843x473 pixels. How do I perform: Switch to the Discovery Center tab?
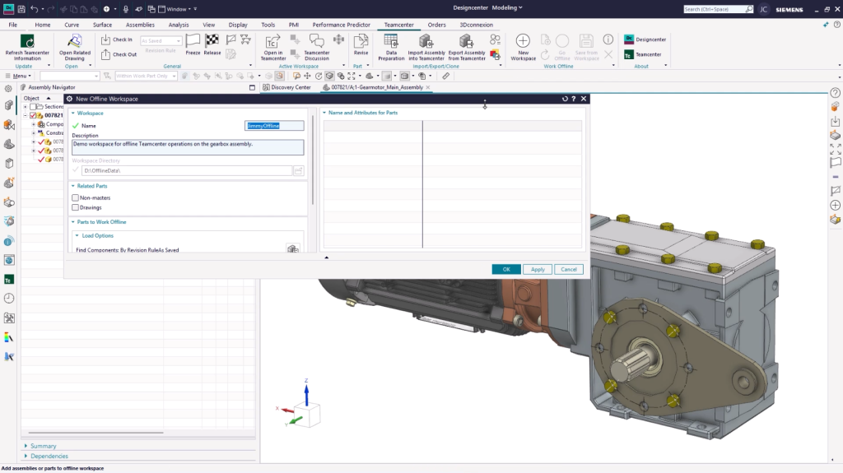click(286, 87)
